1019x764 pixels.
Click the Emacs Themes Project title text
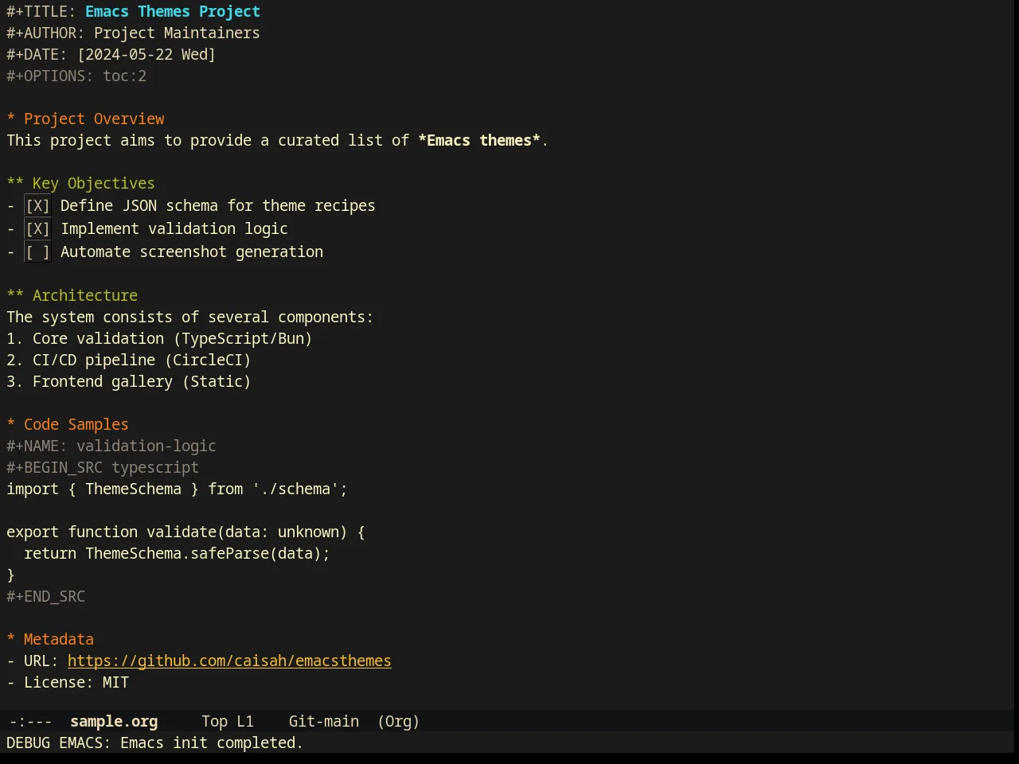pos(173,11)
